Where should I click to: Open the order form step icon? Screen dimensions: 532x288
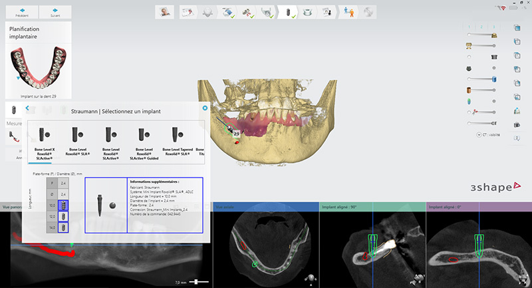tap(188, 12)
